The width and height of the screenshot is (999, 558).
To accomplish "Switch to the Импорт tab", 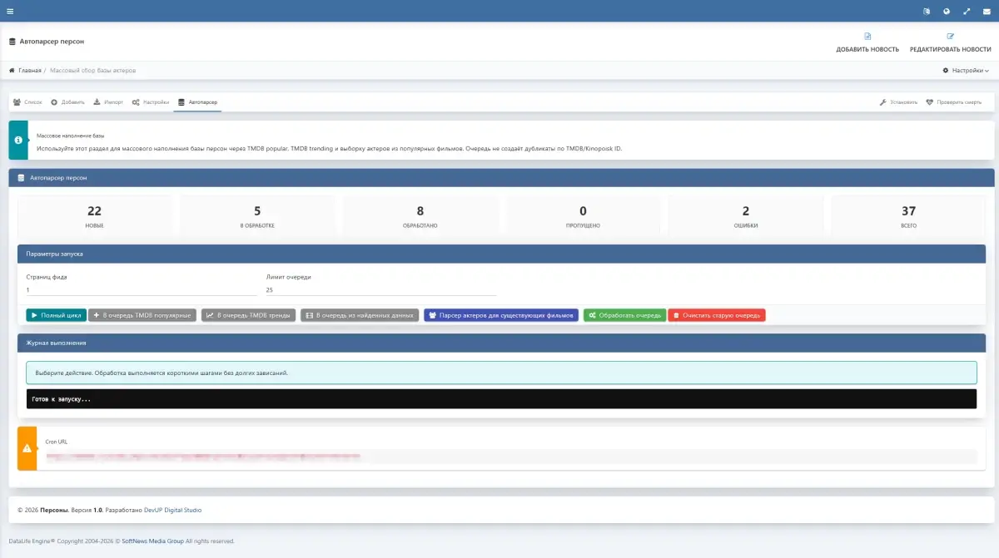I will coord(108,102).
